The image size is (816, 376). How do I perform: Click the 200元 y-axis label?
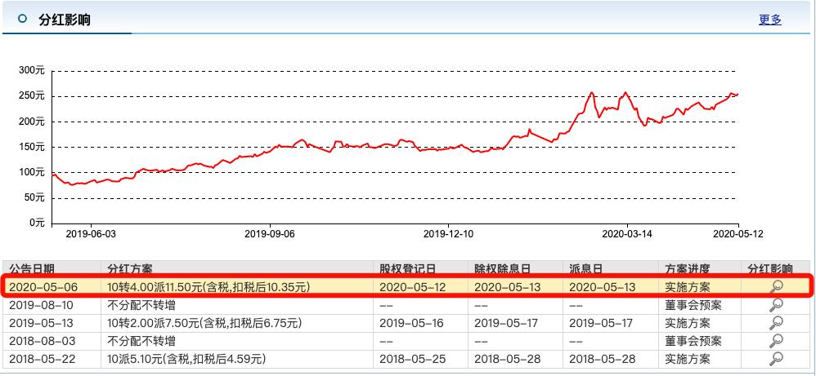point(32,122)
